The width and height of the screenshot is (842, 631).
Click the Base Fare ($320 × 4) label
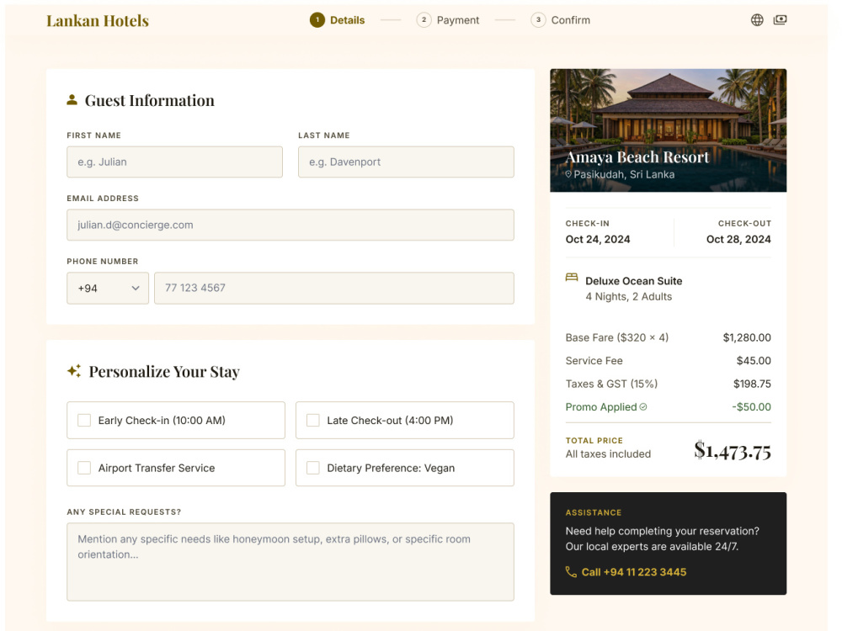pos(617,337)
